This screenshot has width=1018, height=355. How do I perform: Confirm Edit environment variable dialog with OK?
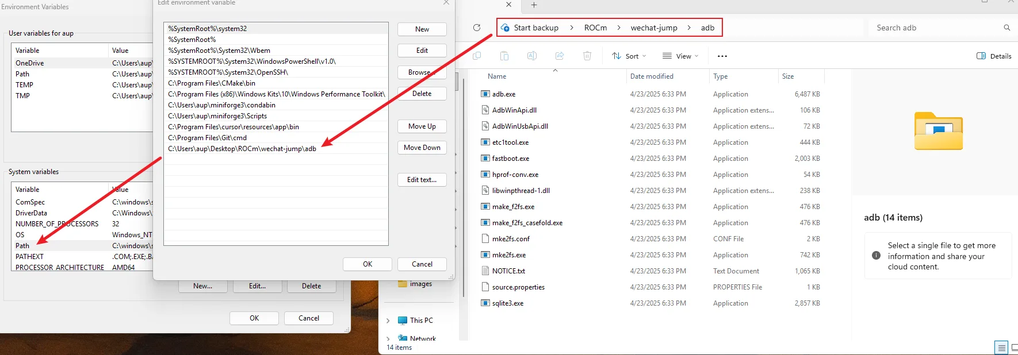[368, 264]
